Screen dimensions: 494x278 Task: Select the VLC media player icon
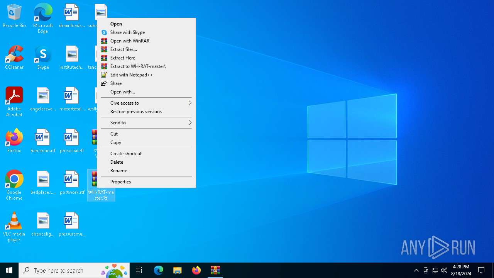[14, 227]
